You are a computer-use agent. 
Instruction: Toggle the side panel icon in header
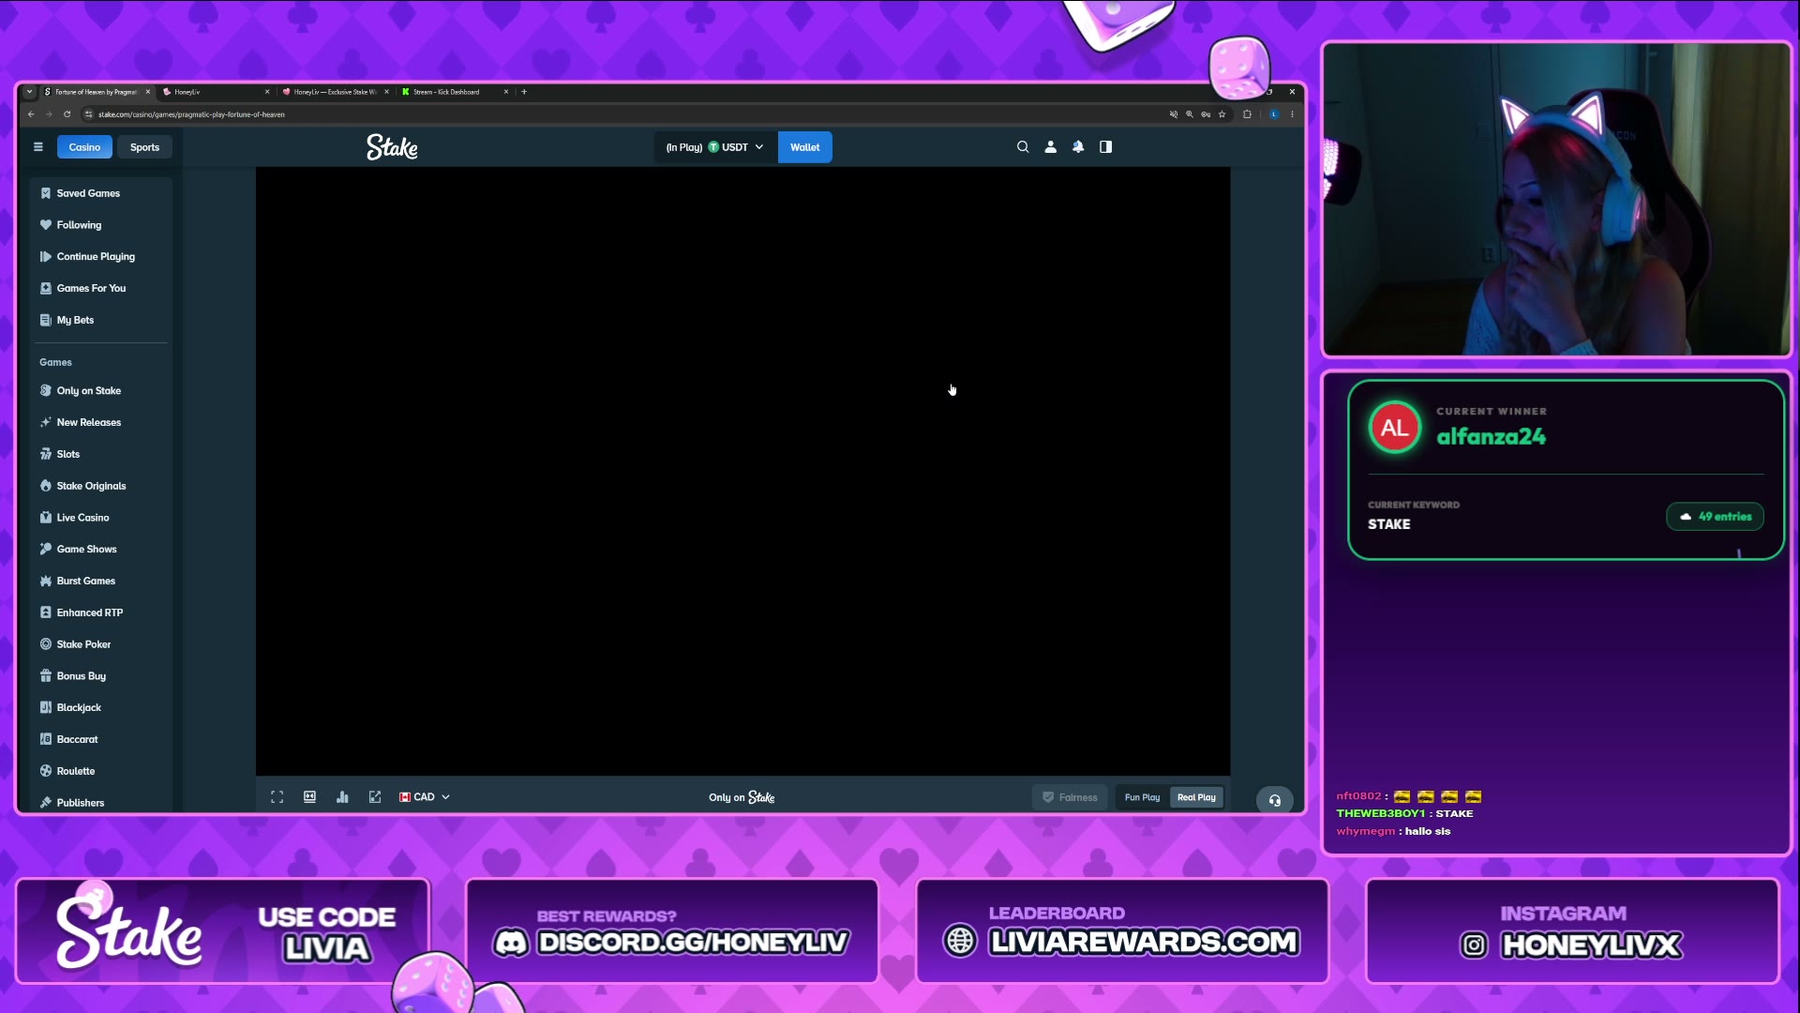click(1106, 147)
